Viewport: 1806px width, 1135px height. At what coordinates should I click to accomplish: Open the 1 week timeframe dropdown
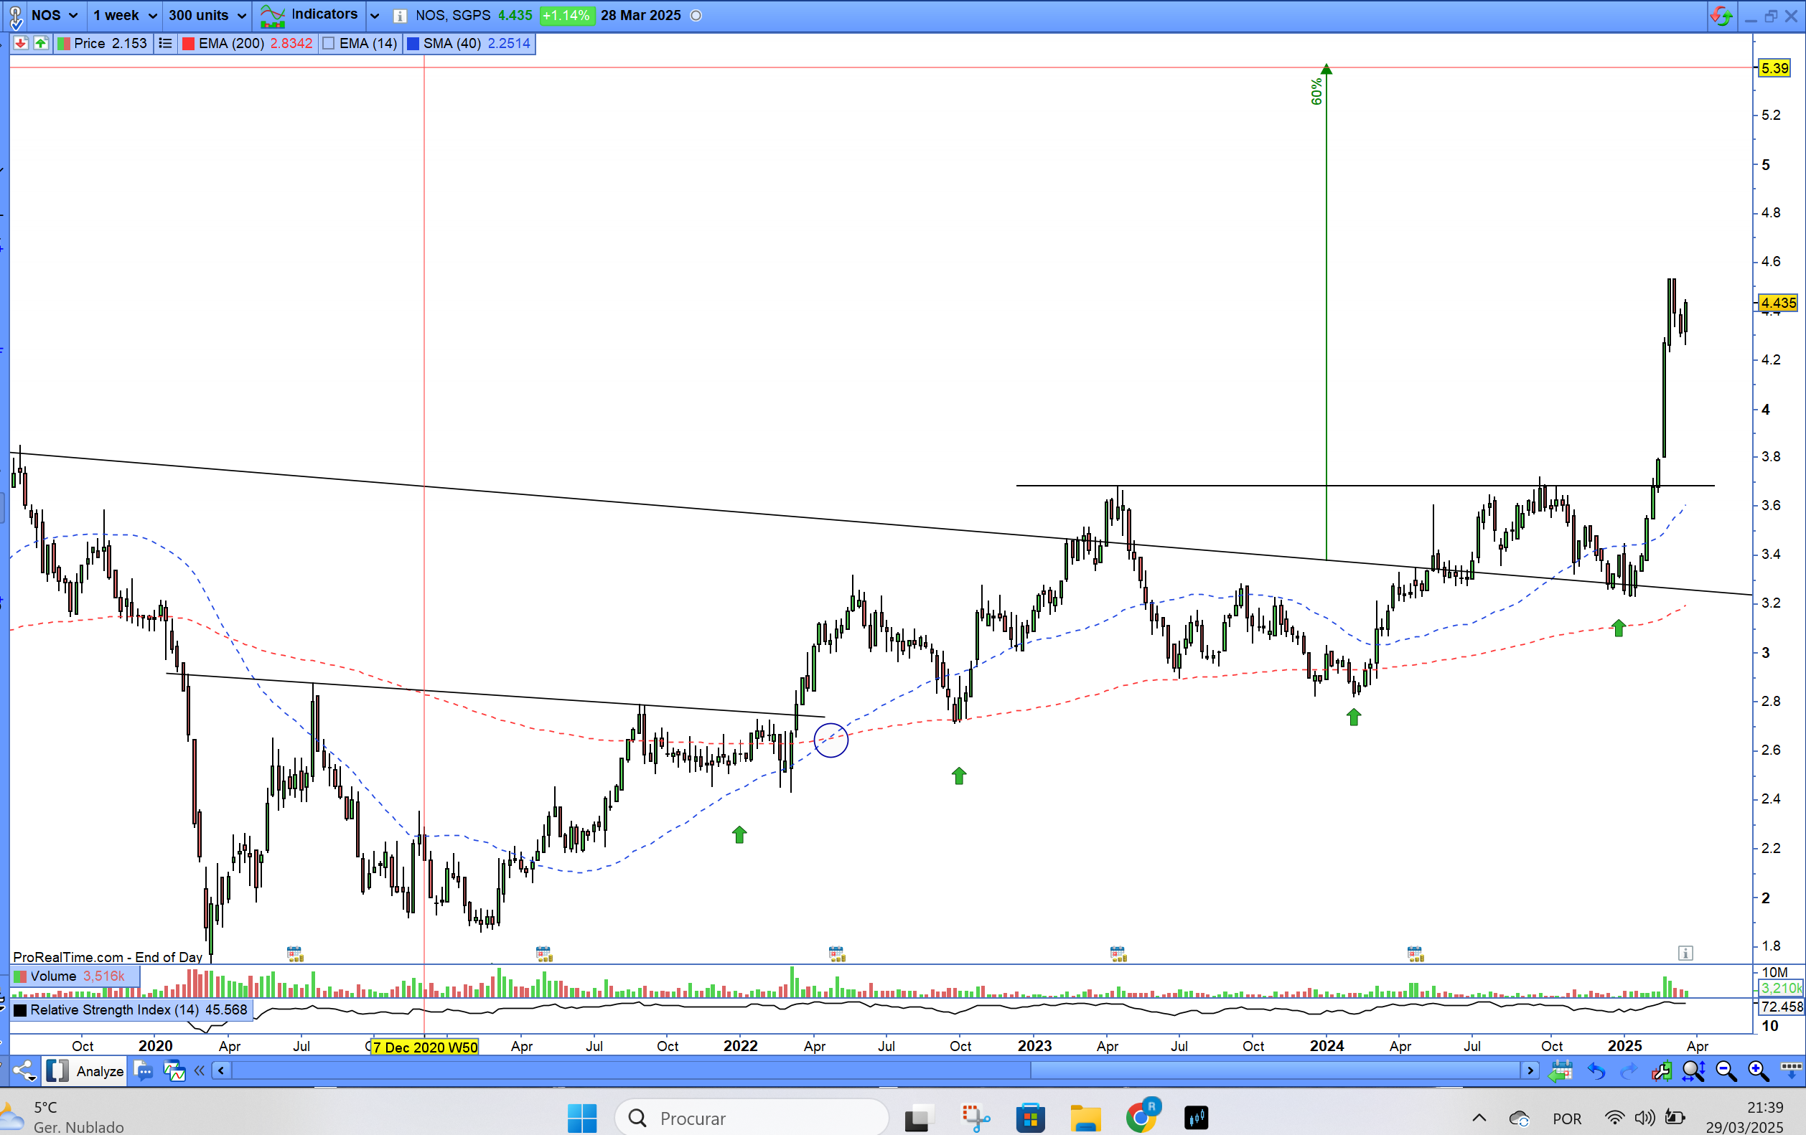click(123, 15)
